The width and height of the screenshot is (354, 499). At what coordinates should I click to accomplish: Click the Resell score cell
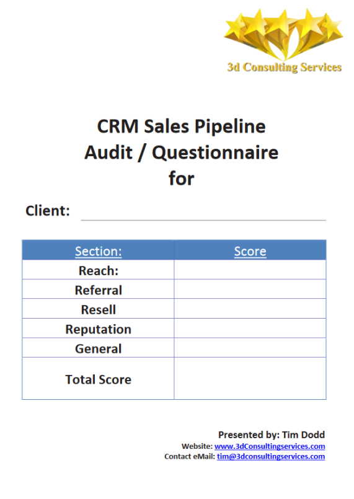coord(250,308)
